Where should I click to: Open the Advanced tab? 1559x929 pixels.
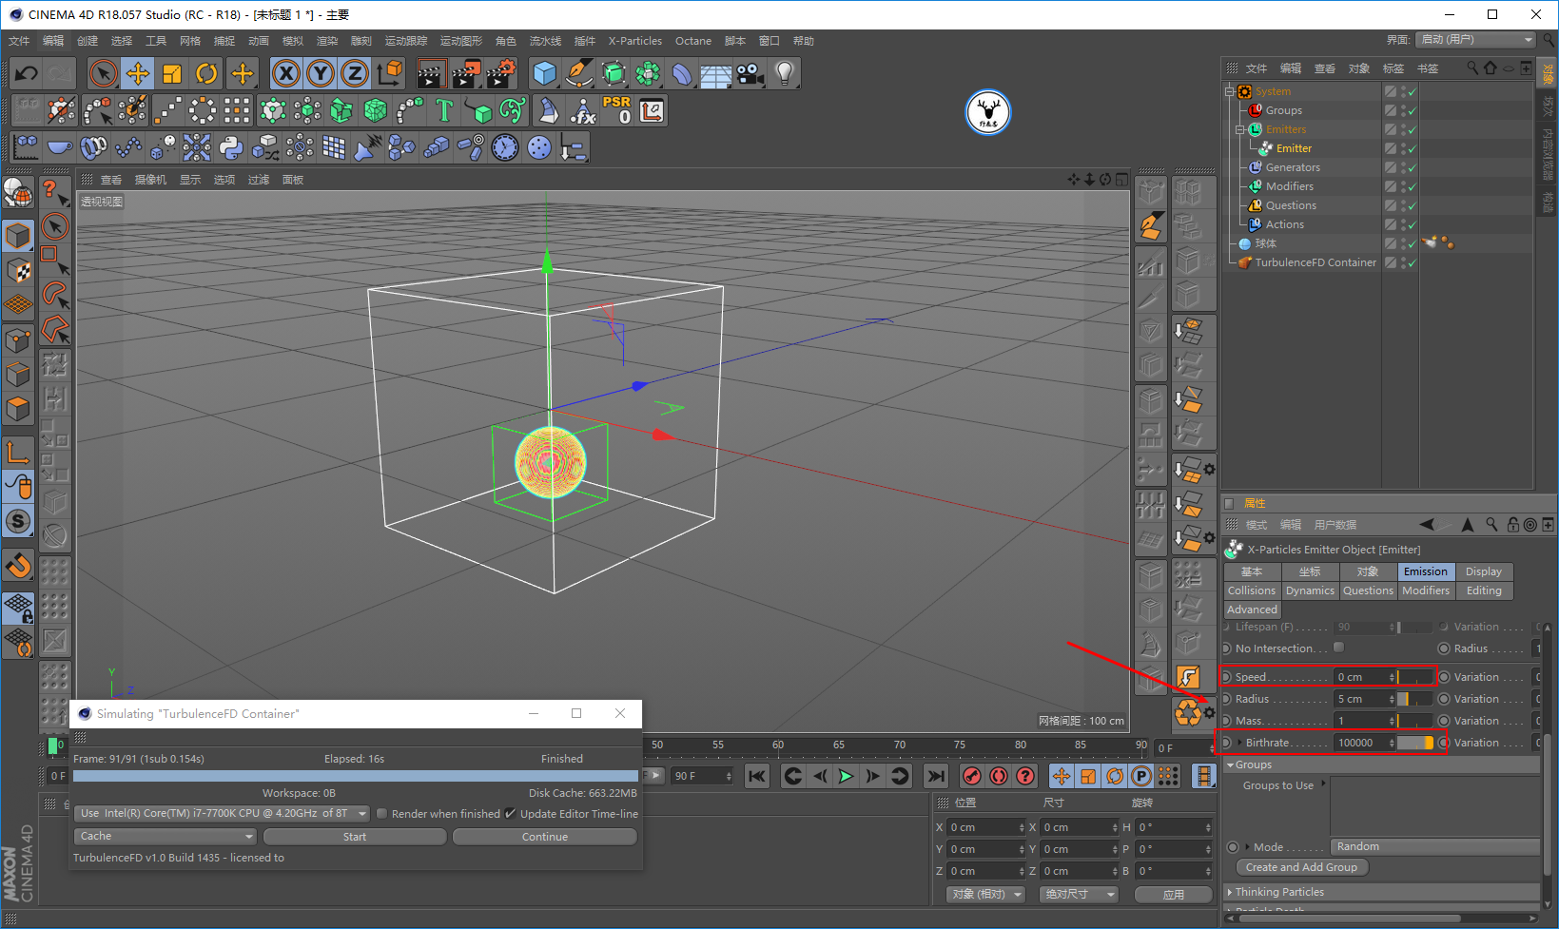coord(1253,610)
